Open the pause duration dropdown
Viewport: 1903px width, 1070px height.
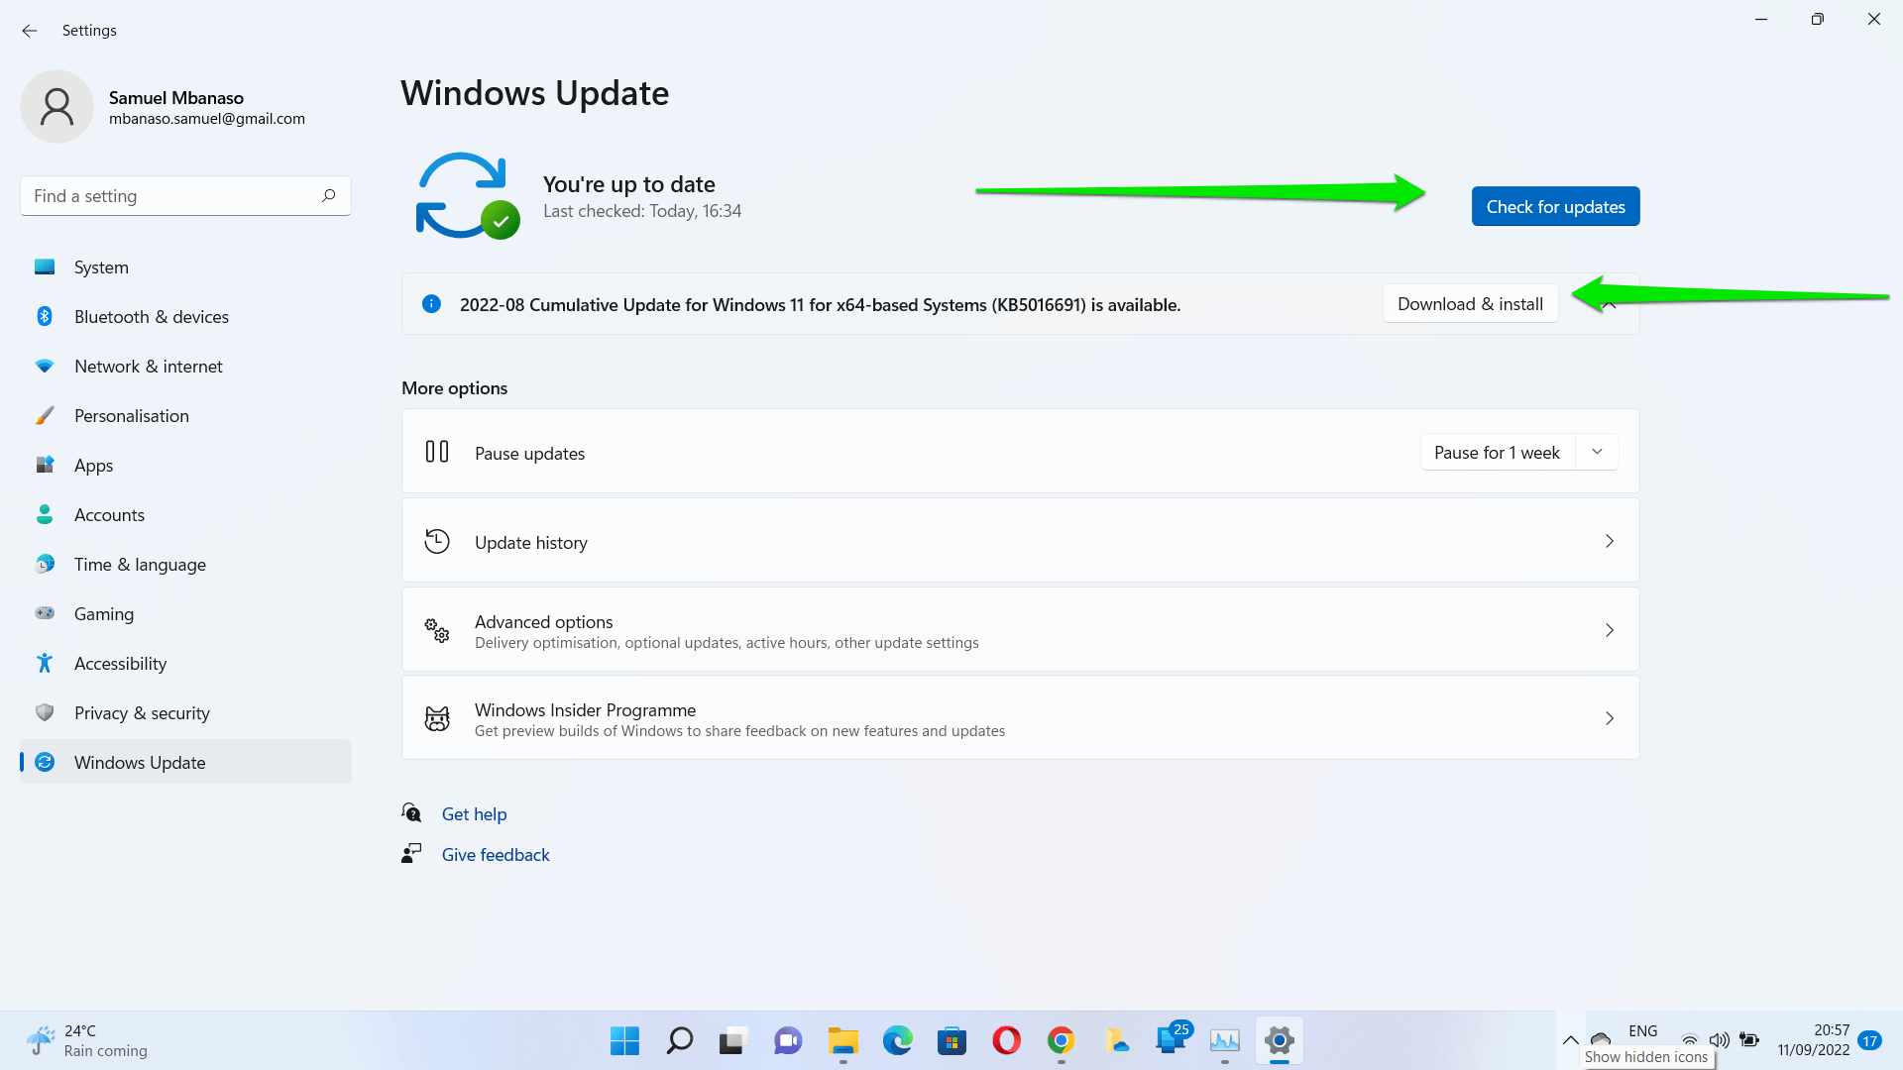coord(1597,452)
